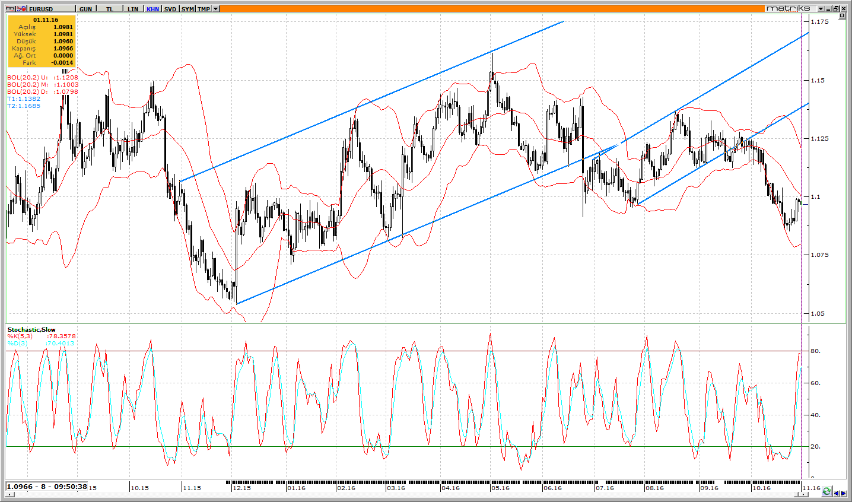Viewport: 852px width, 502px height.
Task: Restore the chart window size
Action: pyautogui.click(x=836, y=8)
